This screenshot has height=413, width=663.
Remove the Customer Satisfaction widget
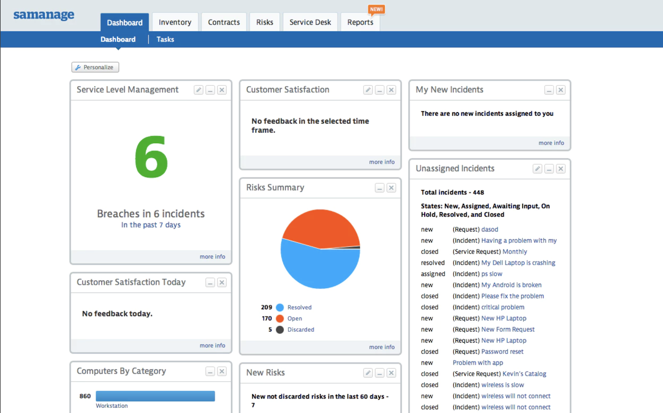coord(391,90)
